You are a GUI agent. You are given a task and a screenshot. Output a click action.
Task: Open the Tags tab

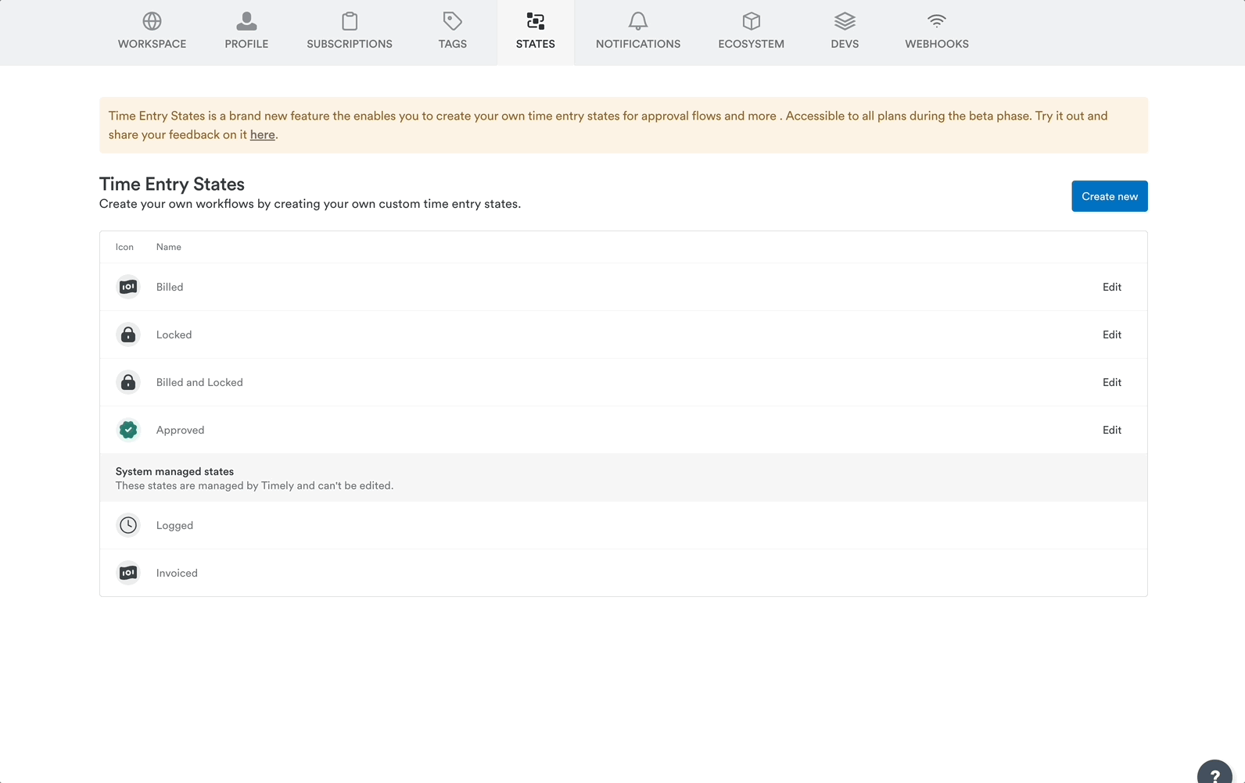[x=452, y=32]
